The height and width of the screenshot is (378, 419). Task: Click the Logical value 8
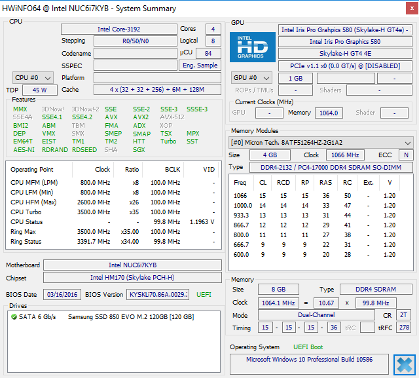(x=213, y=41)
